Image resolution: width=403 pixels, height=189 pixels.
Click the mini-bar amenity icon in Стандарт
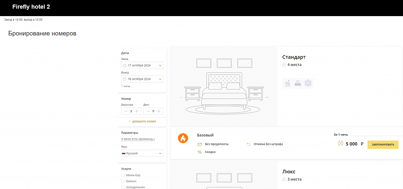pos(288,83)
